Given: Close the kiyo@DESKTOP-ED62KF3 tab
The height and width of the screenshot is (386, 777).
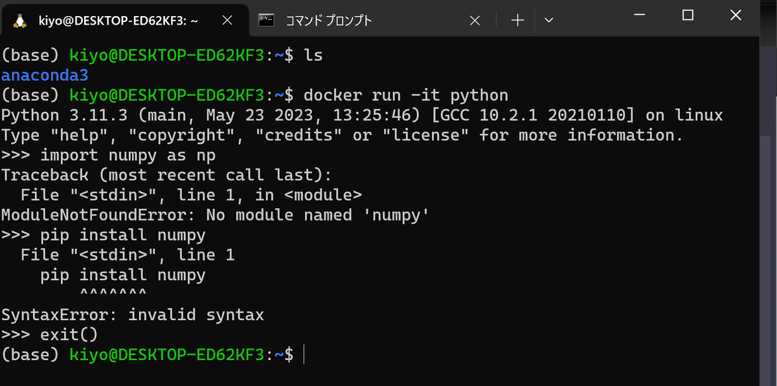Looking at the screenshot, I should pyautogui.click(x=227, y=21).
